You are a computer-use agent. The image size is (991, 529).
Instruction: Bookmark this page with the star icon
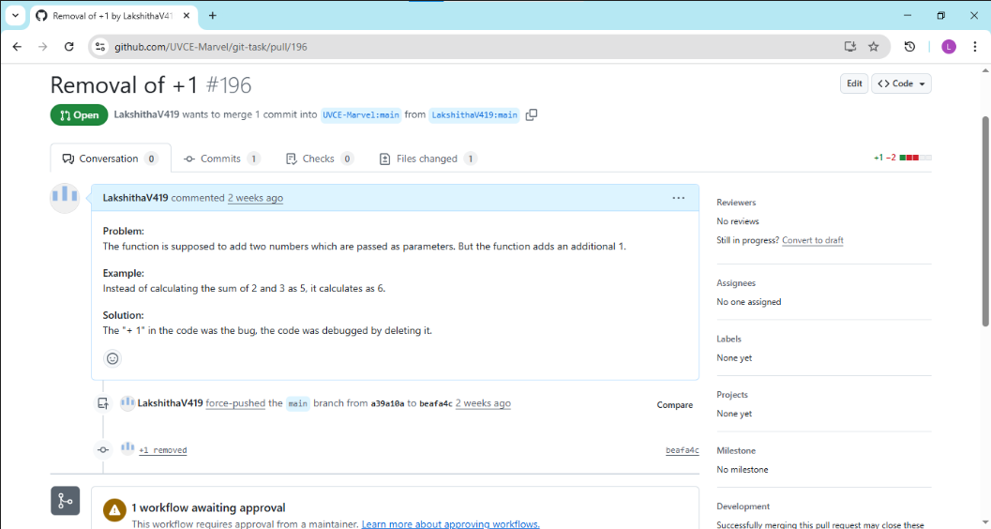pyautogui.click(x=874, y=47)
